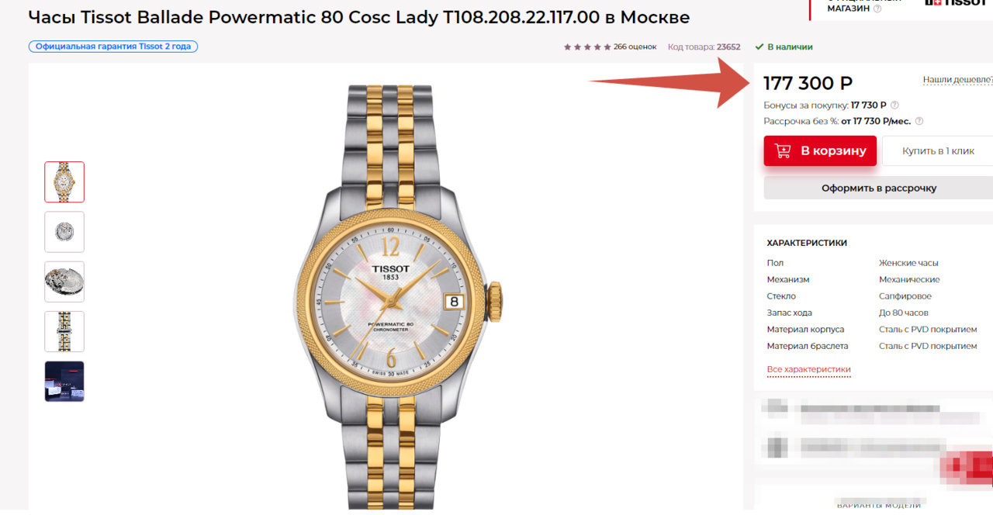Select the second thumbnail of watch dial
The width and height of the screenshot is (993, 515).
64,232
